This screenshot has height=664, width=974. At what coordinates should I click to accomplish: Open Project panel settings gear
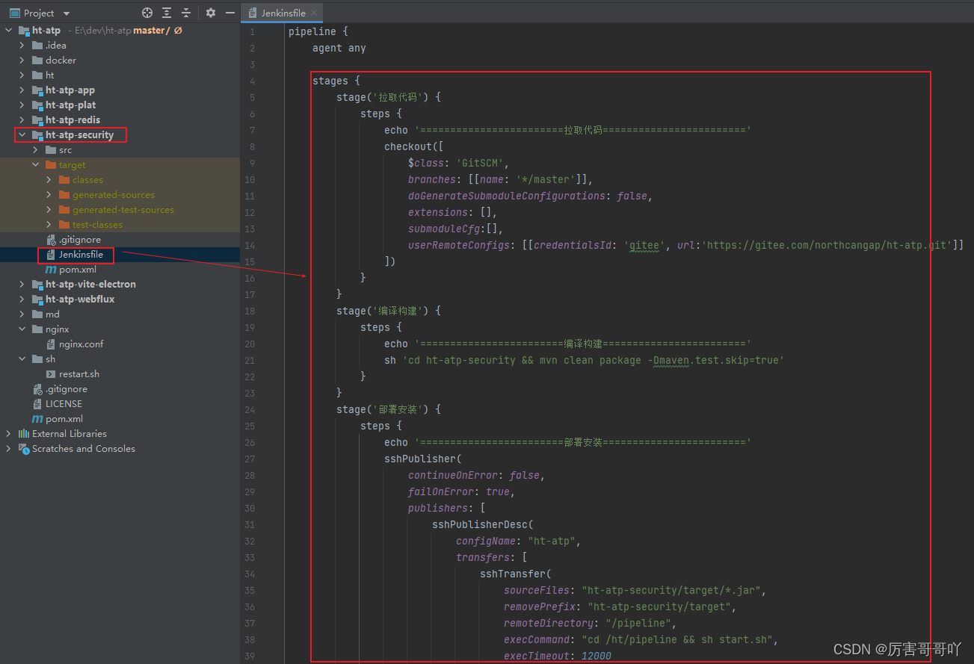pyautogui.click(x=211, y=13)
